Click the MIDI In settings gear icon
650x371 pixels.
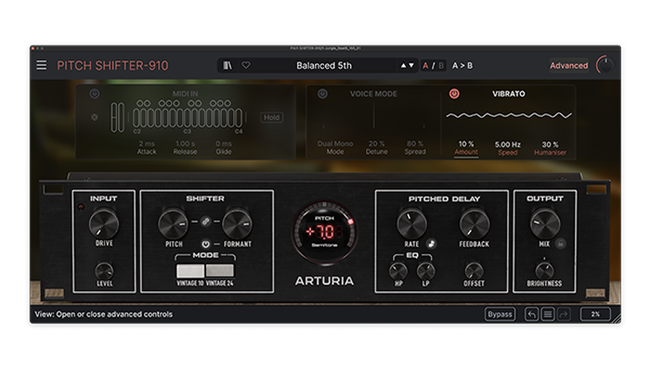94,117
